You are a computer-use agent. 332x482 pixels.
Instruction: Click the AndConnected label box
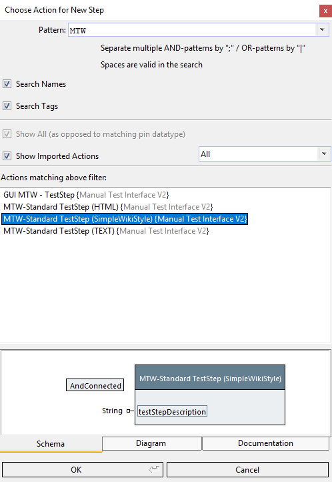tap(95, 385)
